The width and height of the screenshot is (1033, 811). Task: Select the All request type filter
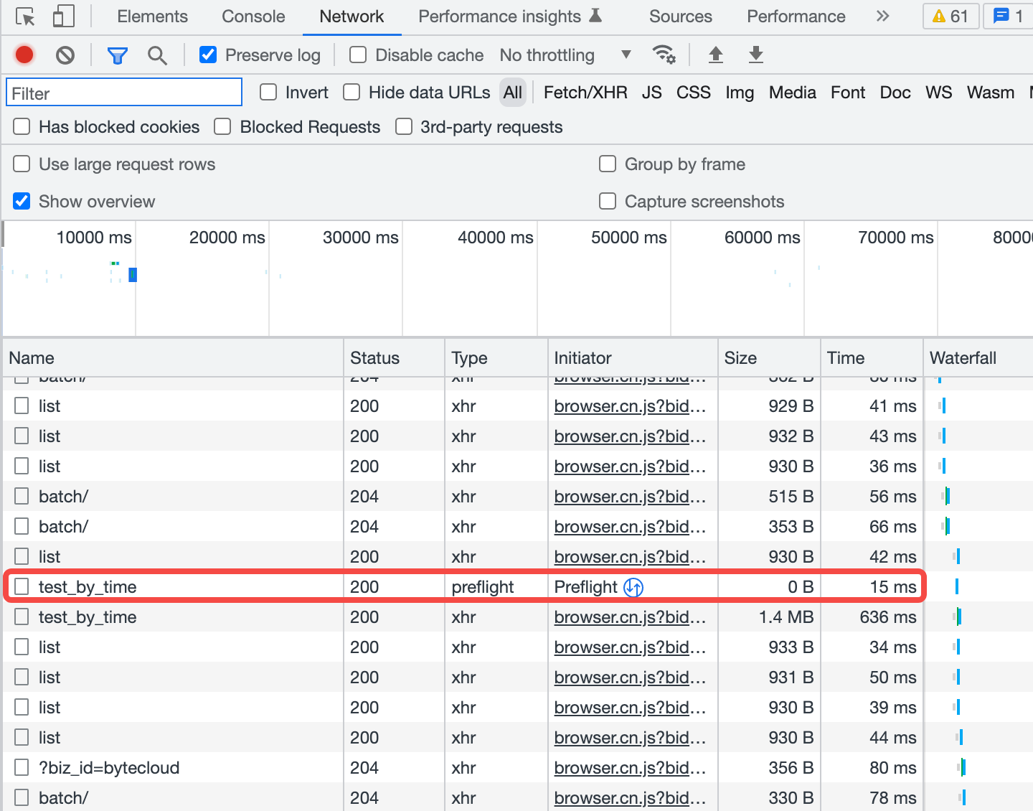tap(513, 93)
